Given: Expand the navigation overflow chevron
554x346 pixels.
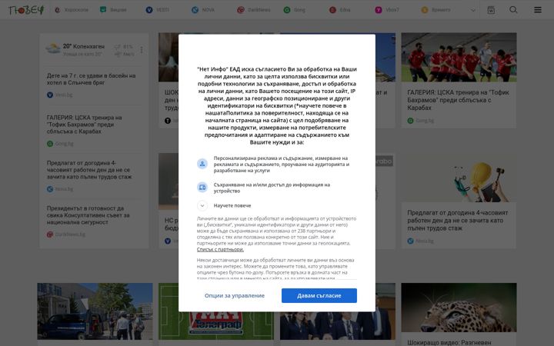Looking at the screenshot, I should tap(473, 10).
